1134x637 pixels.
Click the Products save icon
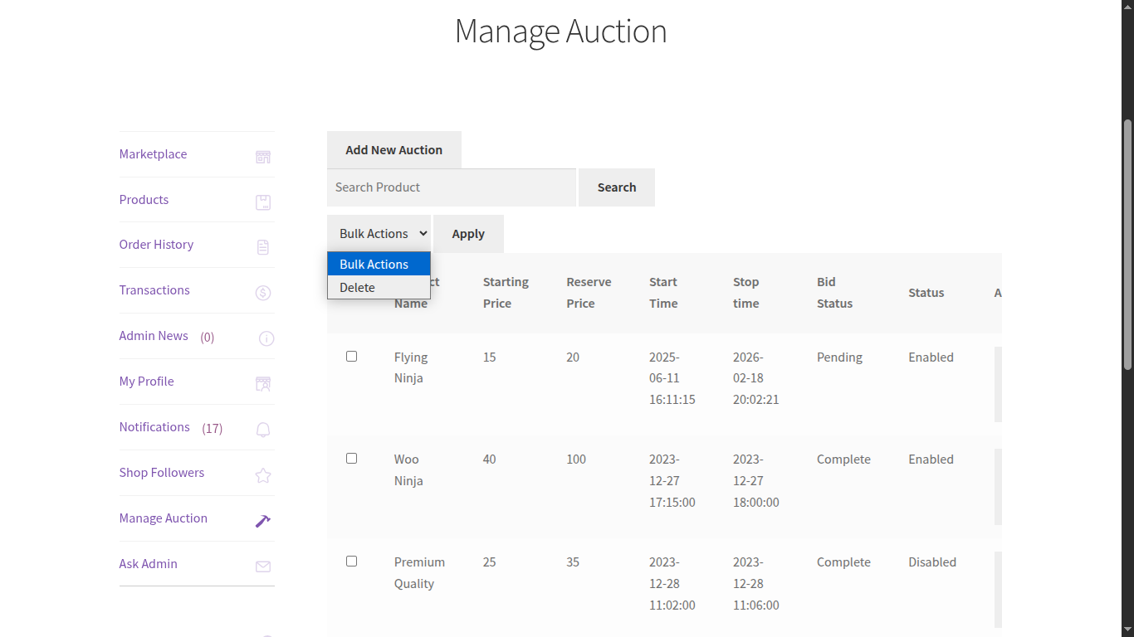[262, 202]
